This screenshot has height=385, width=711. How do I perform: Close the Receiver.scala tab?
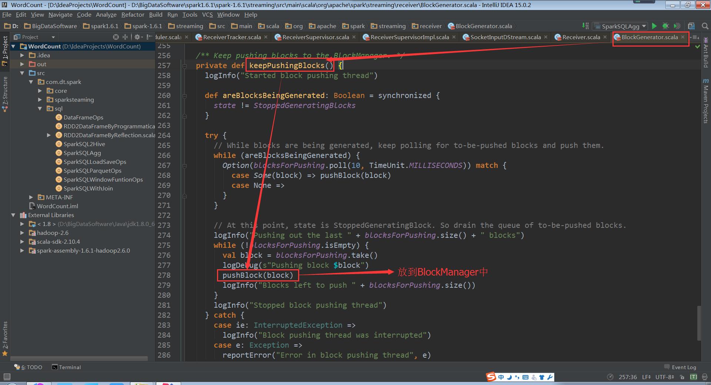coord(605,37)
